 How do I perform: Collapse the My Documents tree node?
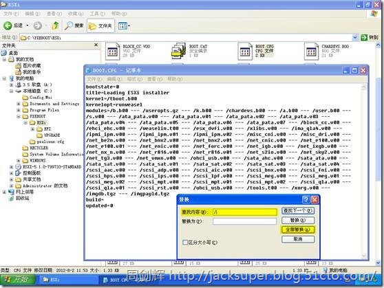point(4,59)
